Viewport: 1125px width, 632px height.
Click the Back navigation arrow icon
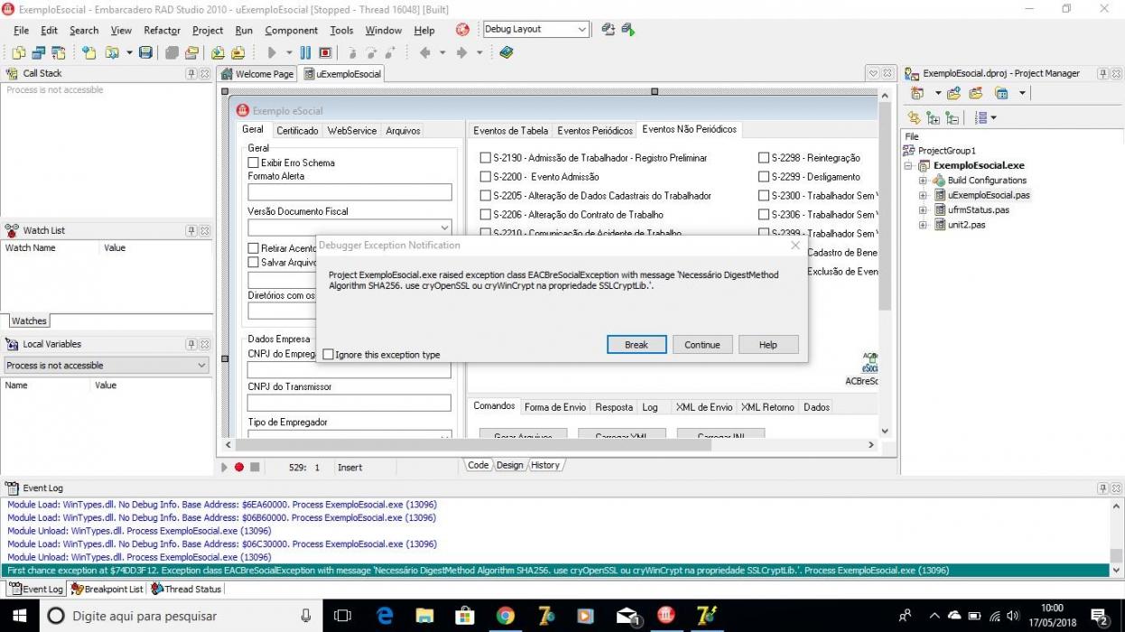pos(425,53)
